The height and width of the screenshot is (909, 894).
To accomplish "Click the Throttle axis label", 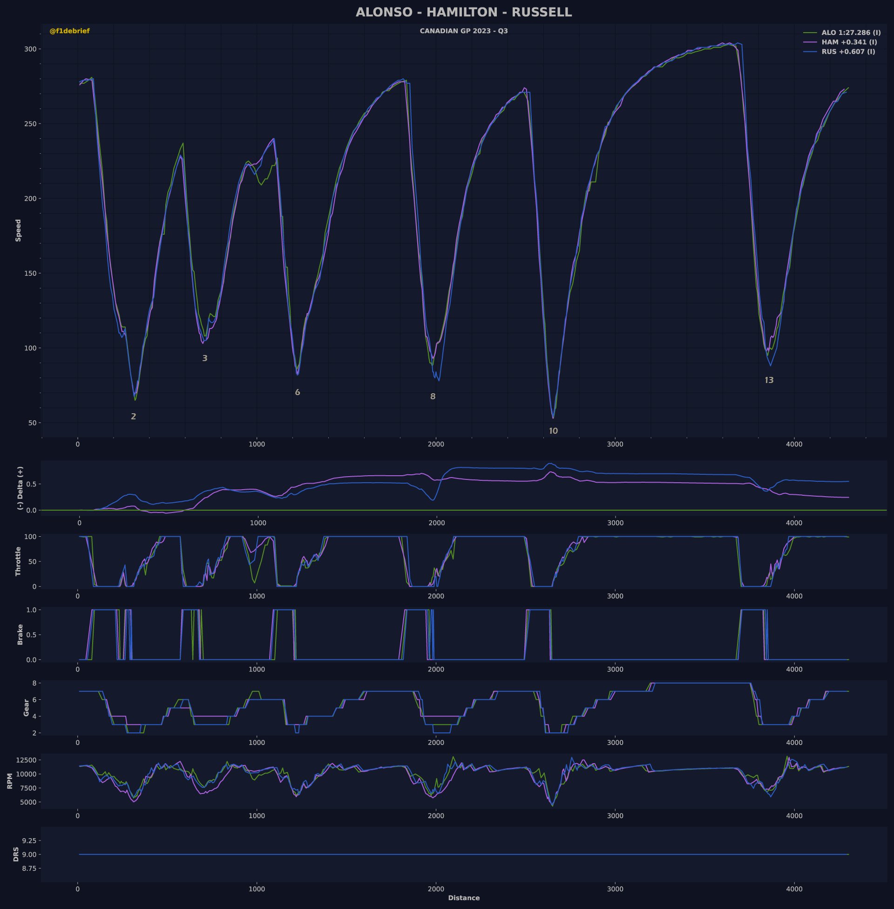I will click(18, 561).
